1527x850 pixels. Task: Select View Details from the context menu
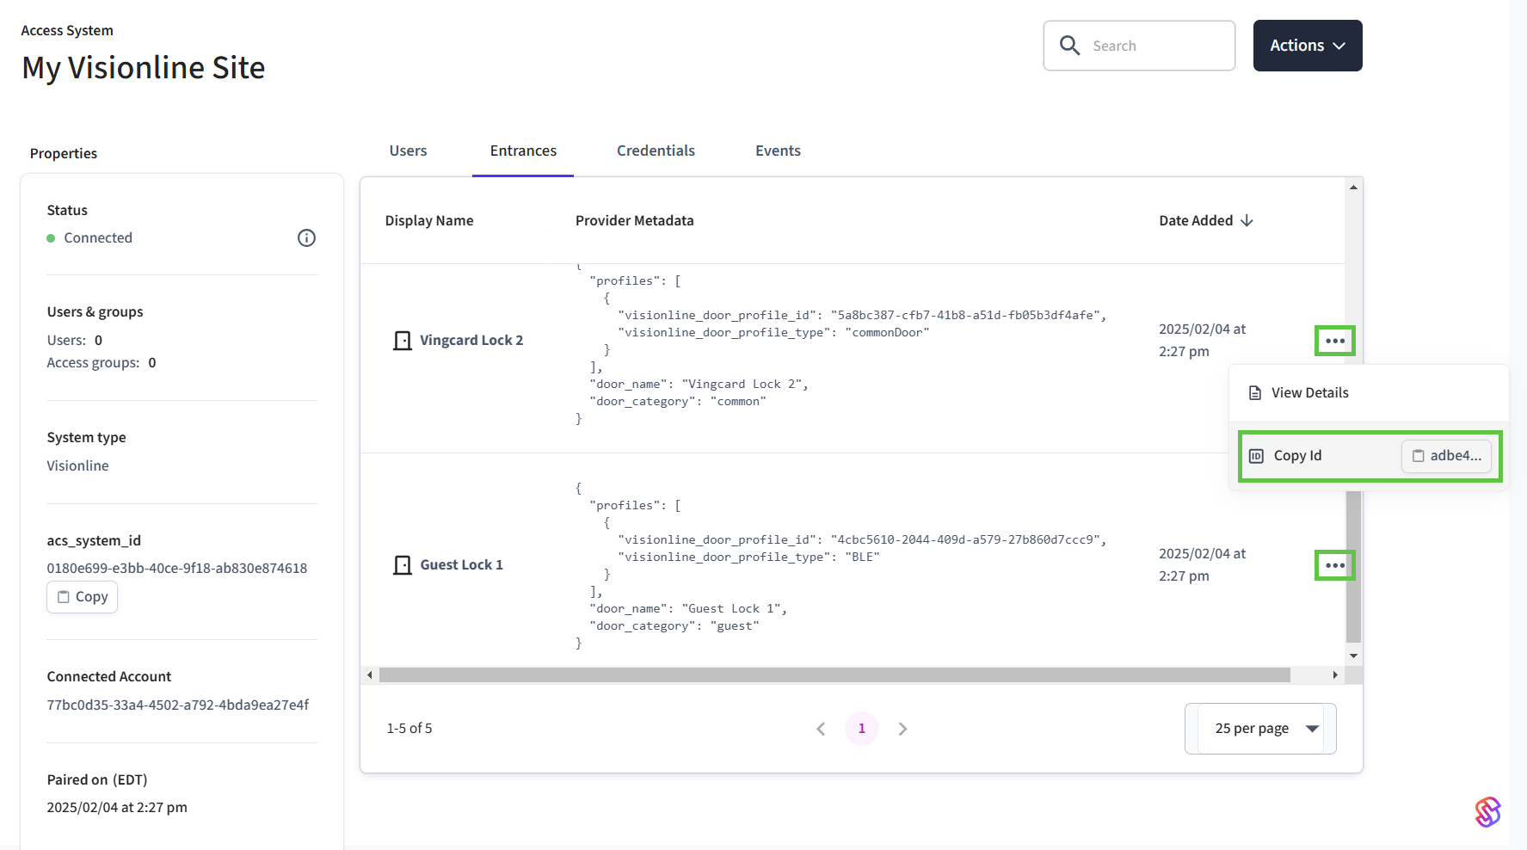1309,393
